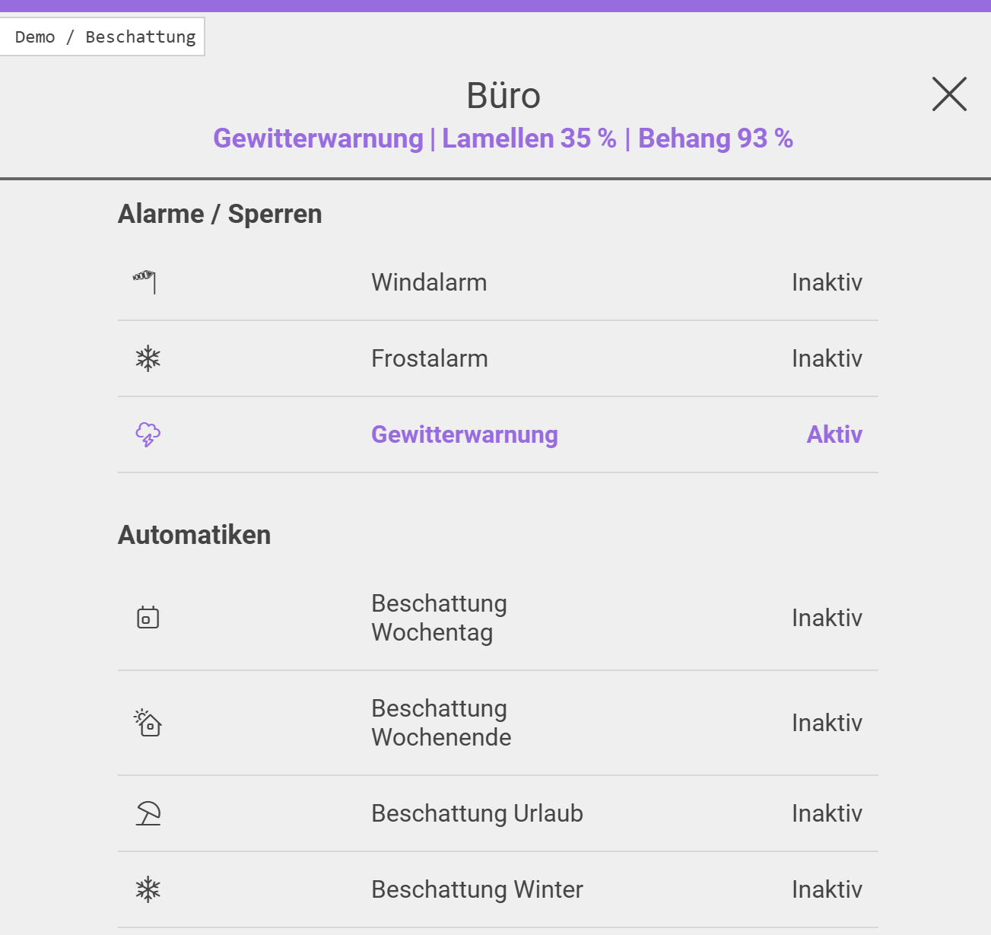The image size is (991, 935).
Task: Click the beach umbrella icon for Urlaub
Action: (148, 813)
